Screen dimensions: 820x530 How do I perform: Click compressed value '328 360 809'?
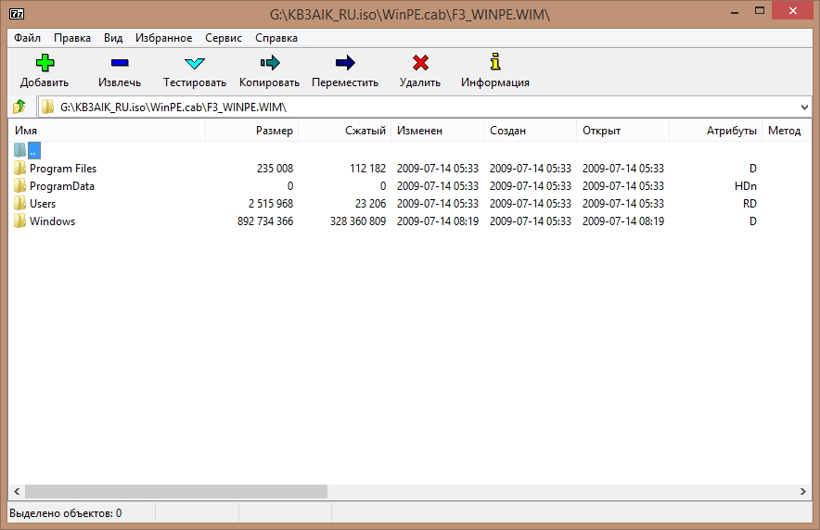tap(358, 221)
